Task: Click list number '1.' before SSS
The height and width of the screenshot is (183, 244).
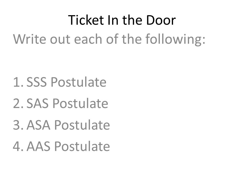Action: [x=18, y=82]
